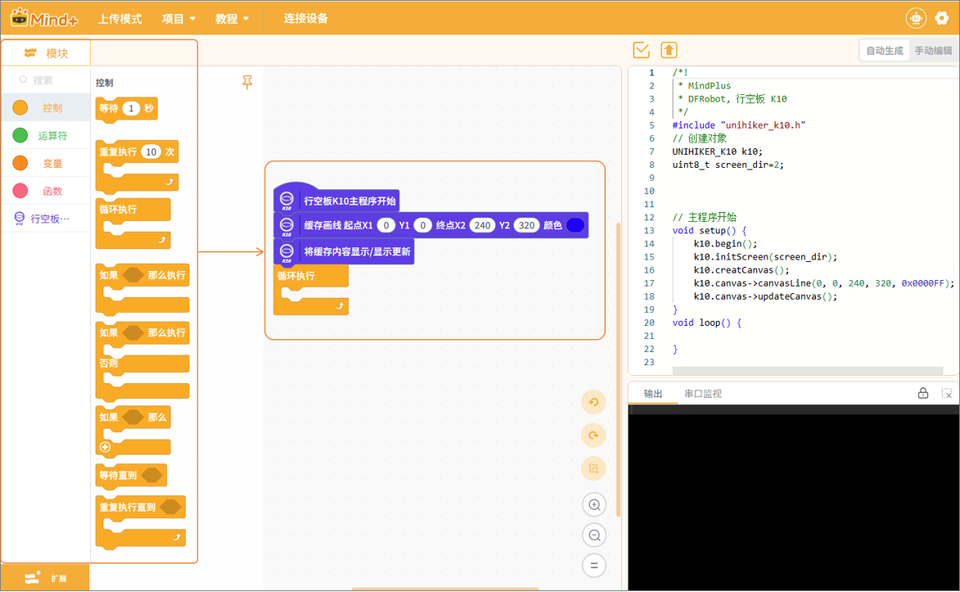Open the 扩展 extensions button

[45, 578]
